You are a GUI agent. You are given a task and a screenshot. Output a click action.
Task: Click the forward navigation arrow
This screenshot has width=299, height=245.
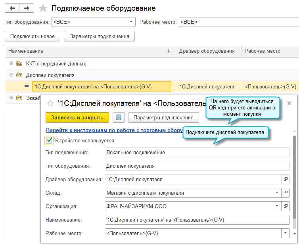26,8
